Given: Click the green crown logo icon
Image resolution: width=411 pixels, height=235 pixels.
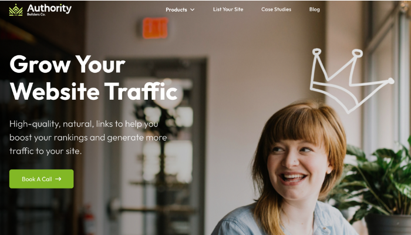Looking at the screenshot, I should coord(16,10).
